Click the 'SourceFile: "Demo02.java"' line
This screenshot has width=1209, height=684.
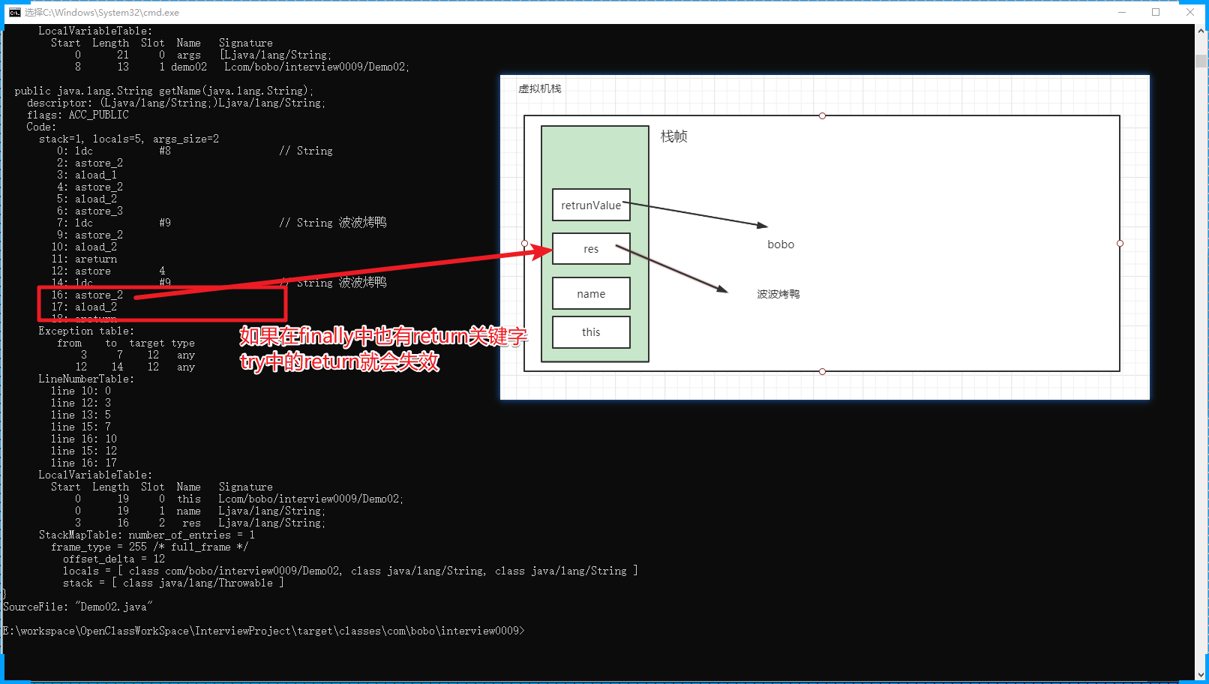click(x=78, y=607)
